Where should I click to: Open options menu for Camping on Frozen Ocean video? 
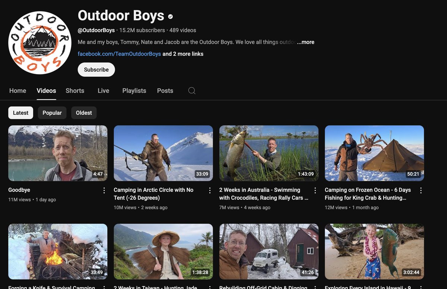click(x=421, y=190)
